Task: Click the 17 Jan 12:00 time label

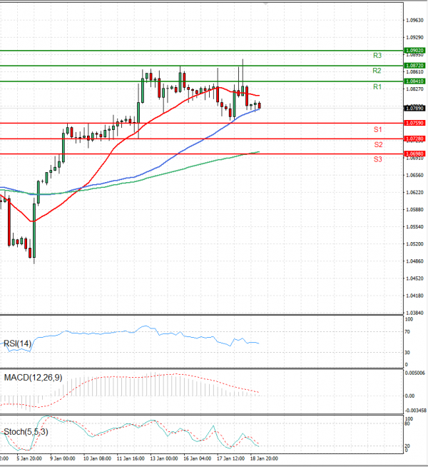Action: 231,458
